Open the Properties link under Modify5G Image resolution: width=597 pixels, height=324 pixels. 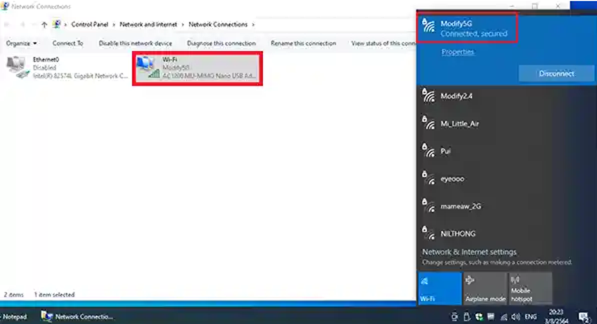[x=458, y=52]
